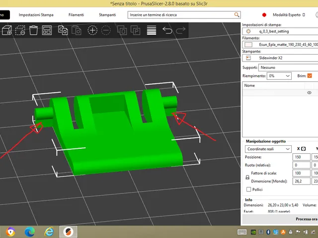Click the print settings gear icon

point(248,31)
